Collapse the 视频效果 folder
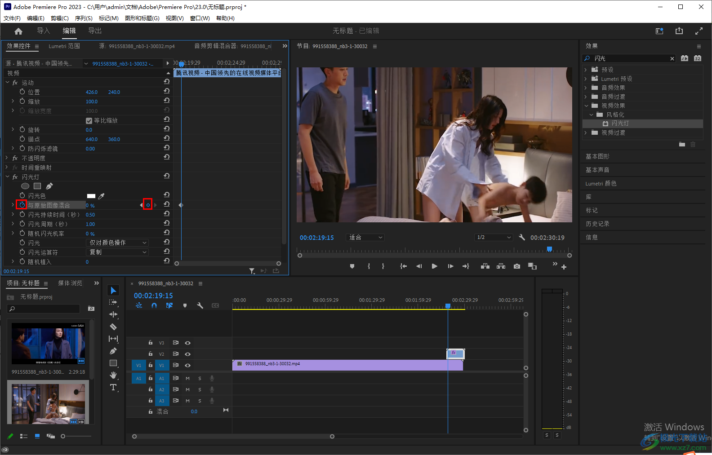The image size is (712, 455). (586, 106)
